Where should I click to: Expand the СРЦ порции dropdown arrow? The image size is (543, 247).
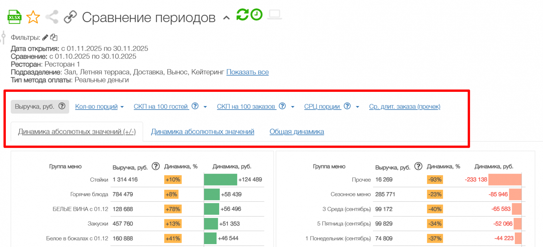pos(357,107)
